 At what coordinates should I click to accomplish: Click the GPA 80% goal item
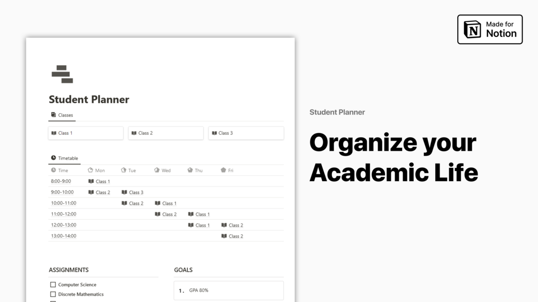pos(229,290)
